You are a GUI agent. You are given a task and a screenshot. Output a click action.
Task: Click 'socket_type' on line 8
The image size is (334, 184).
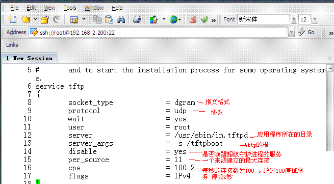pos(91,102)
